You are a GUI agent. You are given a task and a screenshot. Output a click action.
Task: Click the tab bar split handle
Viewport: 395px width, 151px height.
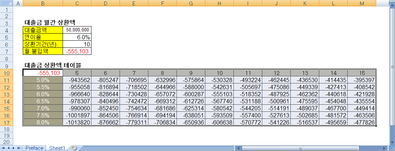[x=235, y=148]
